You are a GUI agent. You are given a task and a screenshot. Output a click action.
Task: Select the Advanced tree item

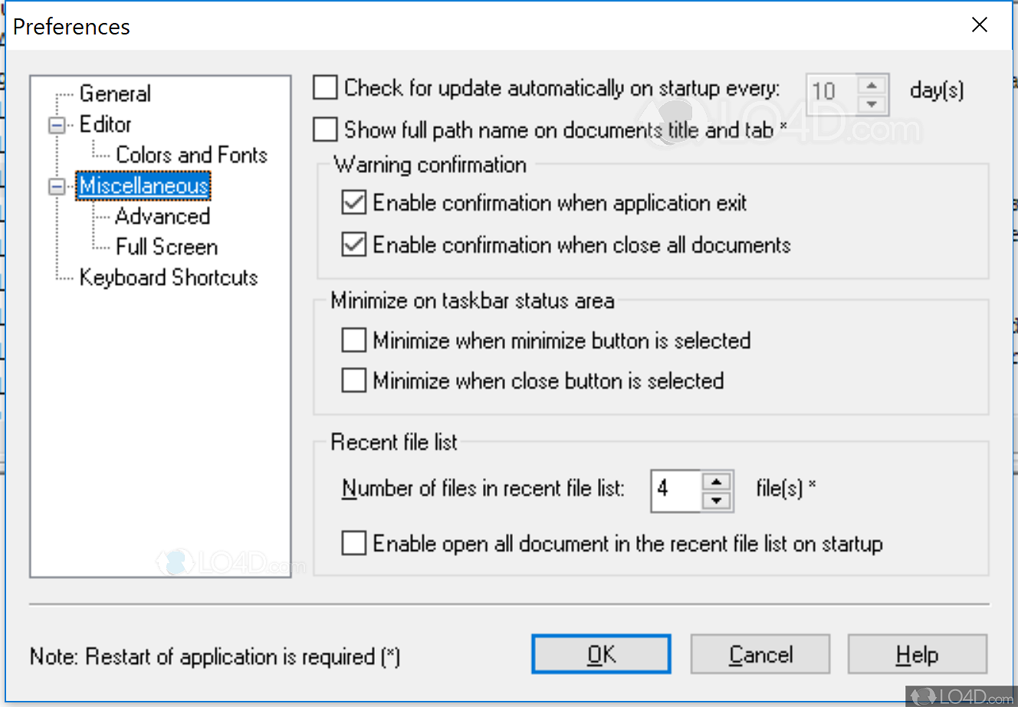(x=163, y=217)
